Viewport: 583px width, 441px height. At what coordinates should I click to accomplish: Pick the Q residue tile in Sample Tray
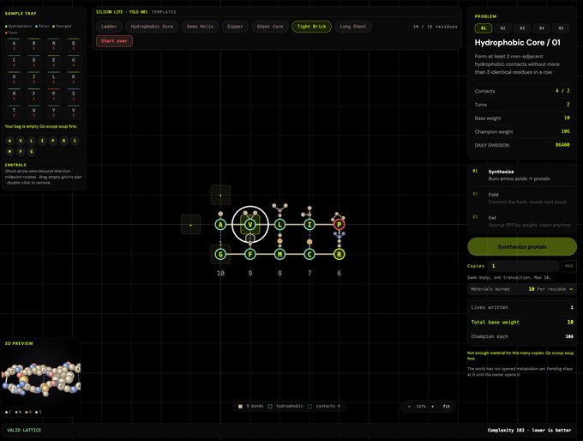pos(33,62)
